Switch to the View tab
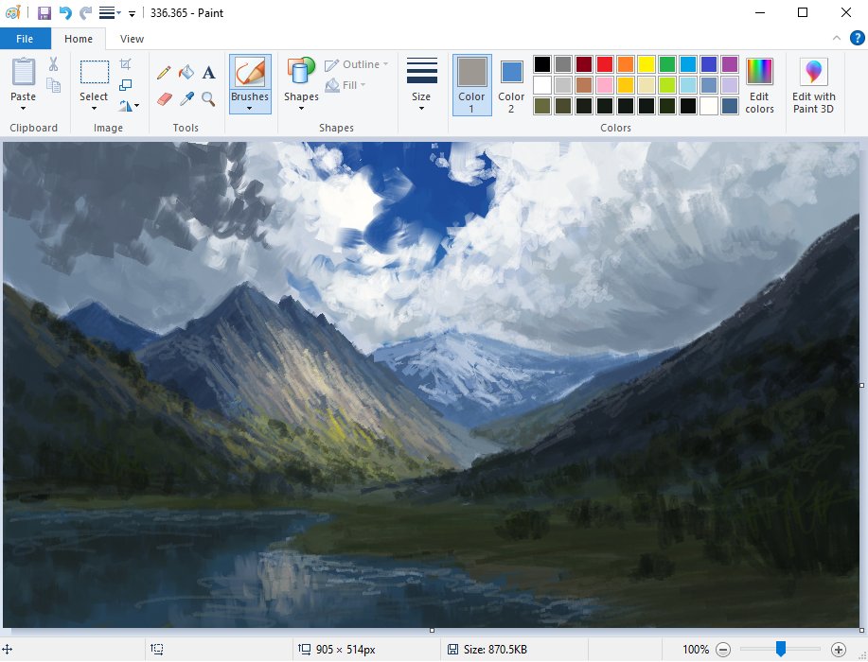 (x=132, y=39)
